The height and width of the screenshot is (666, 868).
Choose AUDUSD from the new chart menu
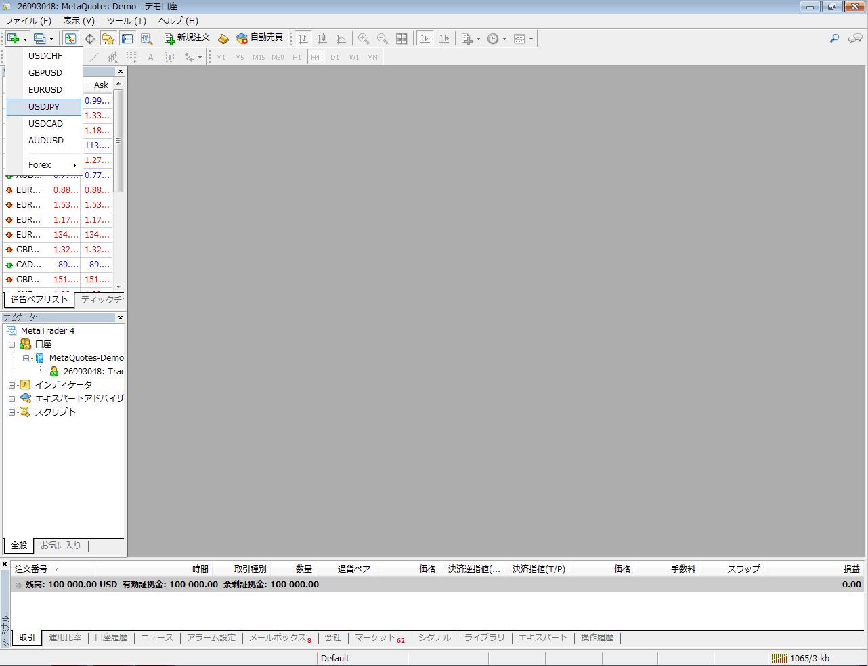[44, 140]
